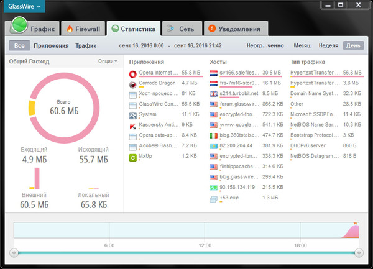Click the Входящий 4.9 МБ value

click(34, 160)
